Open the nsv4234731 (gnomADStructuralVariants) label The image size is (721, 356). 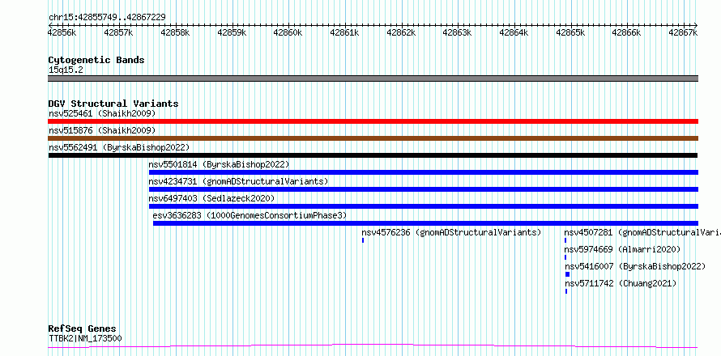click(x=239, y=181)
